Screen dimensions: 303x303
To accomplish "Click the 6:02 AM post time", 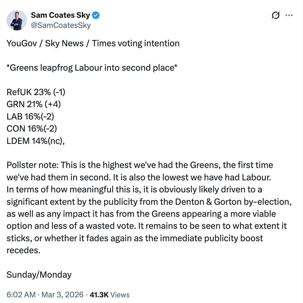I will (x=21, y=295).
